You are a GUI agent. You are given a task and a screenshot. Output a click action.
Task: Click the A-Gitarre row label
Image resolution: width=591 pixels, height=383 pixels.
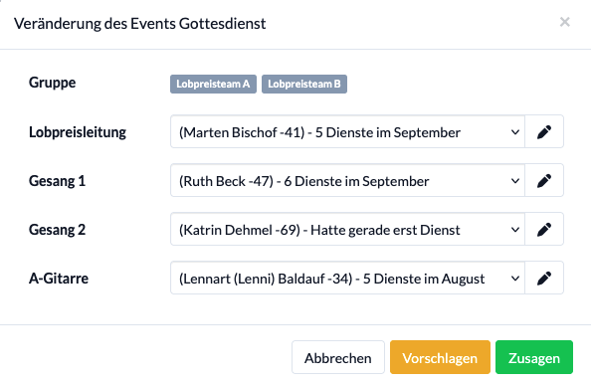(x=59, y=279)
